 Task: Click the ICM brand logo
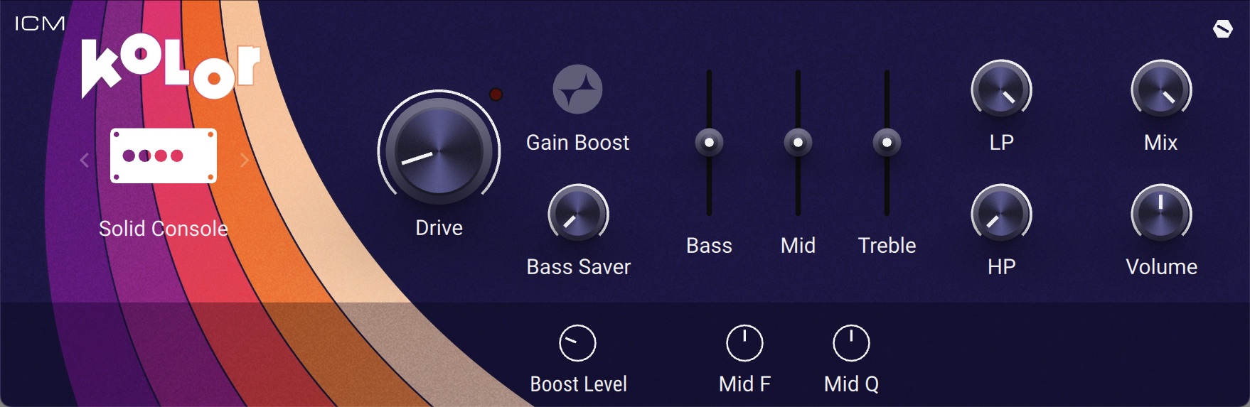click(40, 24)
